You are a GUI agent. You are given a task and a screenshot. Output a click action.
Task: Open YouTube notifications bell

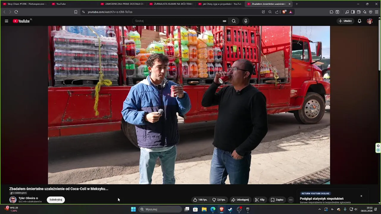pos(360,21)
